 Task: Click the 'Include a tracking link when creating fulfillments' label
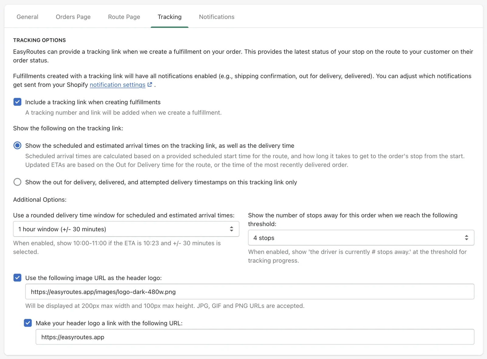click(x=93, y=102)
